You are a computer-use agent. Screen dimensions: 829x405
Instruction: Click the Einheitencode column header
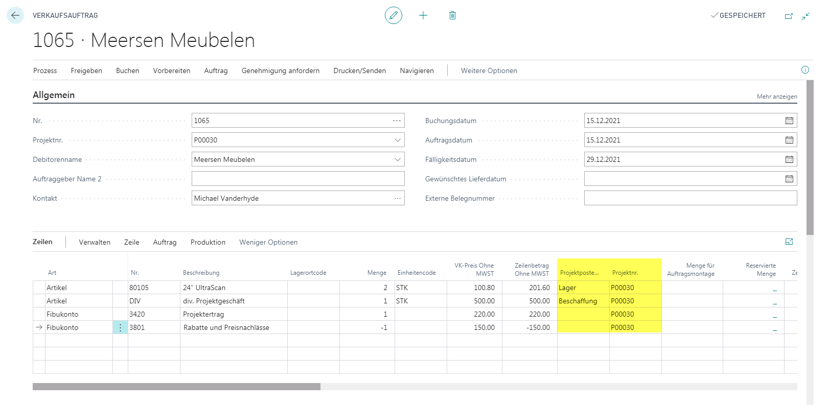click(x=417, y=273)
